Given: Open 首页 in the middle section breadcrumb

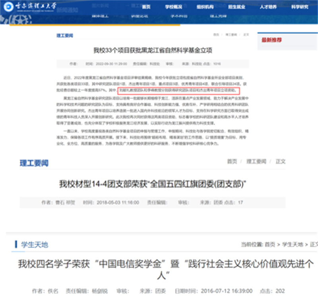Looking at the screenshot, I should click(x=232, y=162).
